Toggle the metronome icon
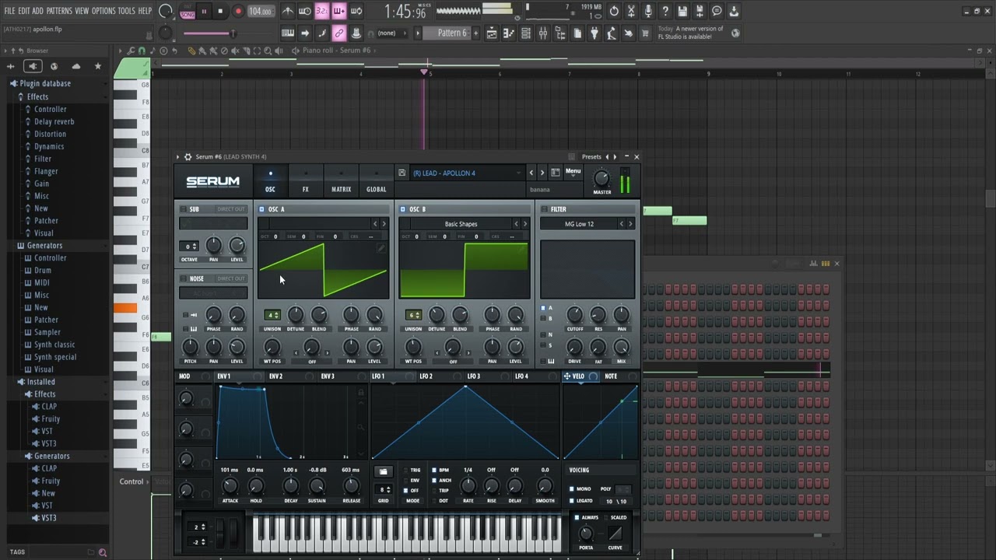Image resolution: width=996 pixels, height=560 pixels. (288, 11)
